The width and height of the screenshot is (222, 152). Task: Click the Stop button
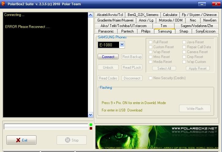72,140
